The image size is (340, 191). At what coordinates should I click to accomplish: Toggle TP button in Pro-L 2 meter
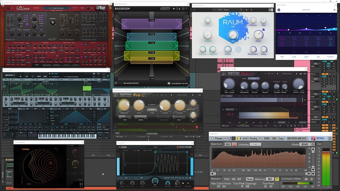click(x=223, y=96)
